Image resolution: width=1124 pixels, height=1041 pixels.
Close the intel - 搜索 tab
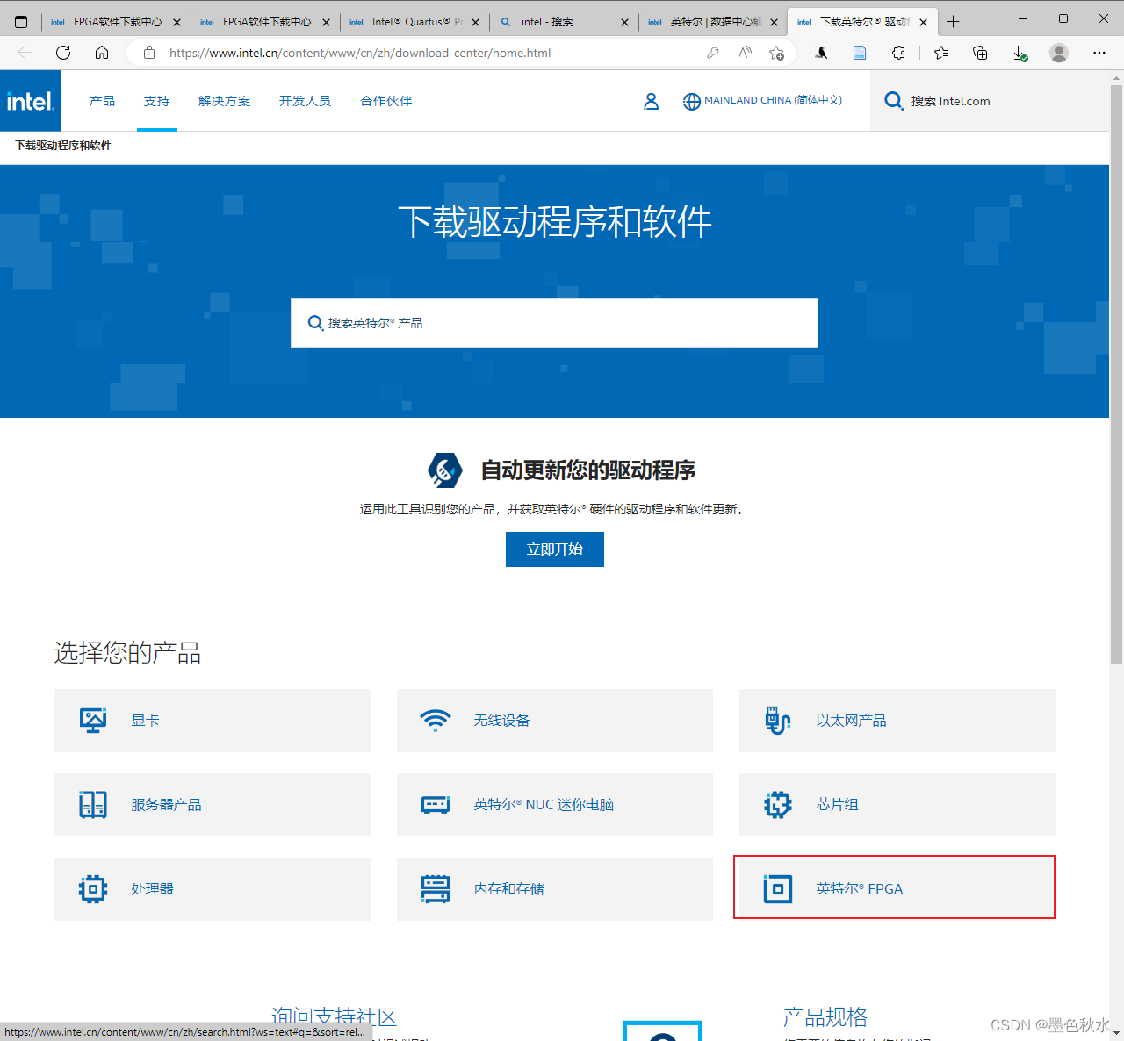click(624, 22)
